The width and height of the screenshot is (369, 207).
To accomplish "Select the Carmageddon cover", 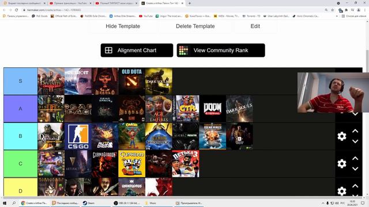I will point(105,163).
